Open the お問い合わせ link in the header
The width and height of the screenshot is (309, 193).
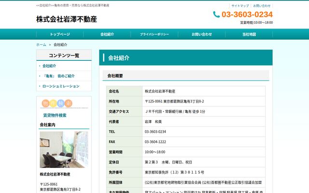tap(262, 6)
